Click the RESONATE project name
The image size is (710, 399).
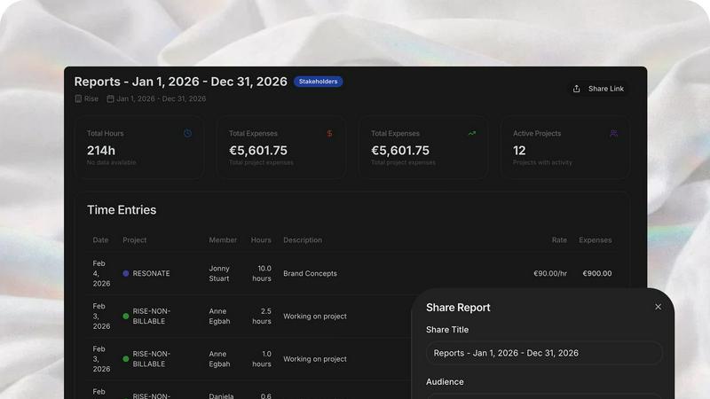151,274
